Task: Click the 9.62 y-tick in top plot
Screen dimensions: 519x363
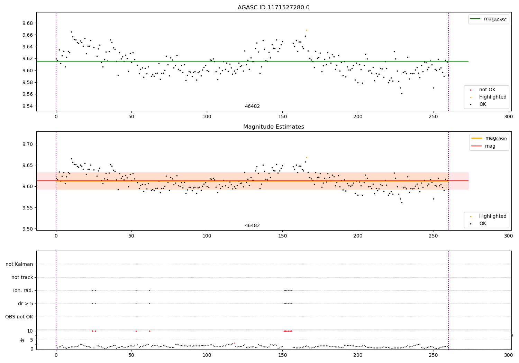Action: (x=28, y=59)
